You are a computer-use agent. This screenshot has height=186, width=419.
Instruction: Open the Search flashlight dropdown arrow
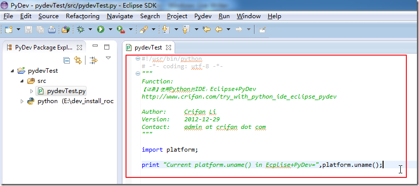coord(153,29)
